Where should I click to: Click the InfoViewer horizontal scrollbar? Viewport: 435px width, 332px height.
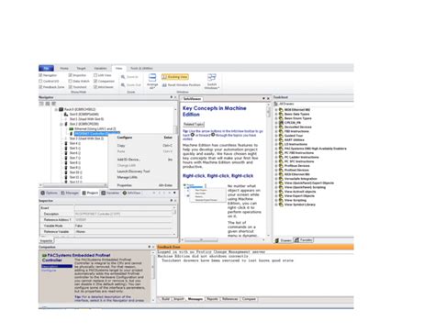coord(223,240)
